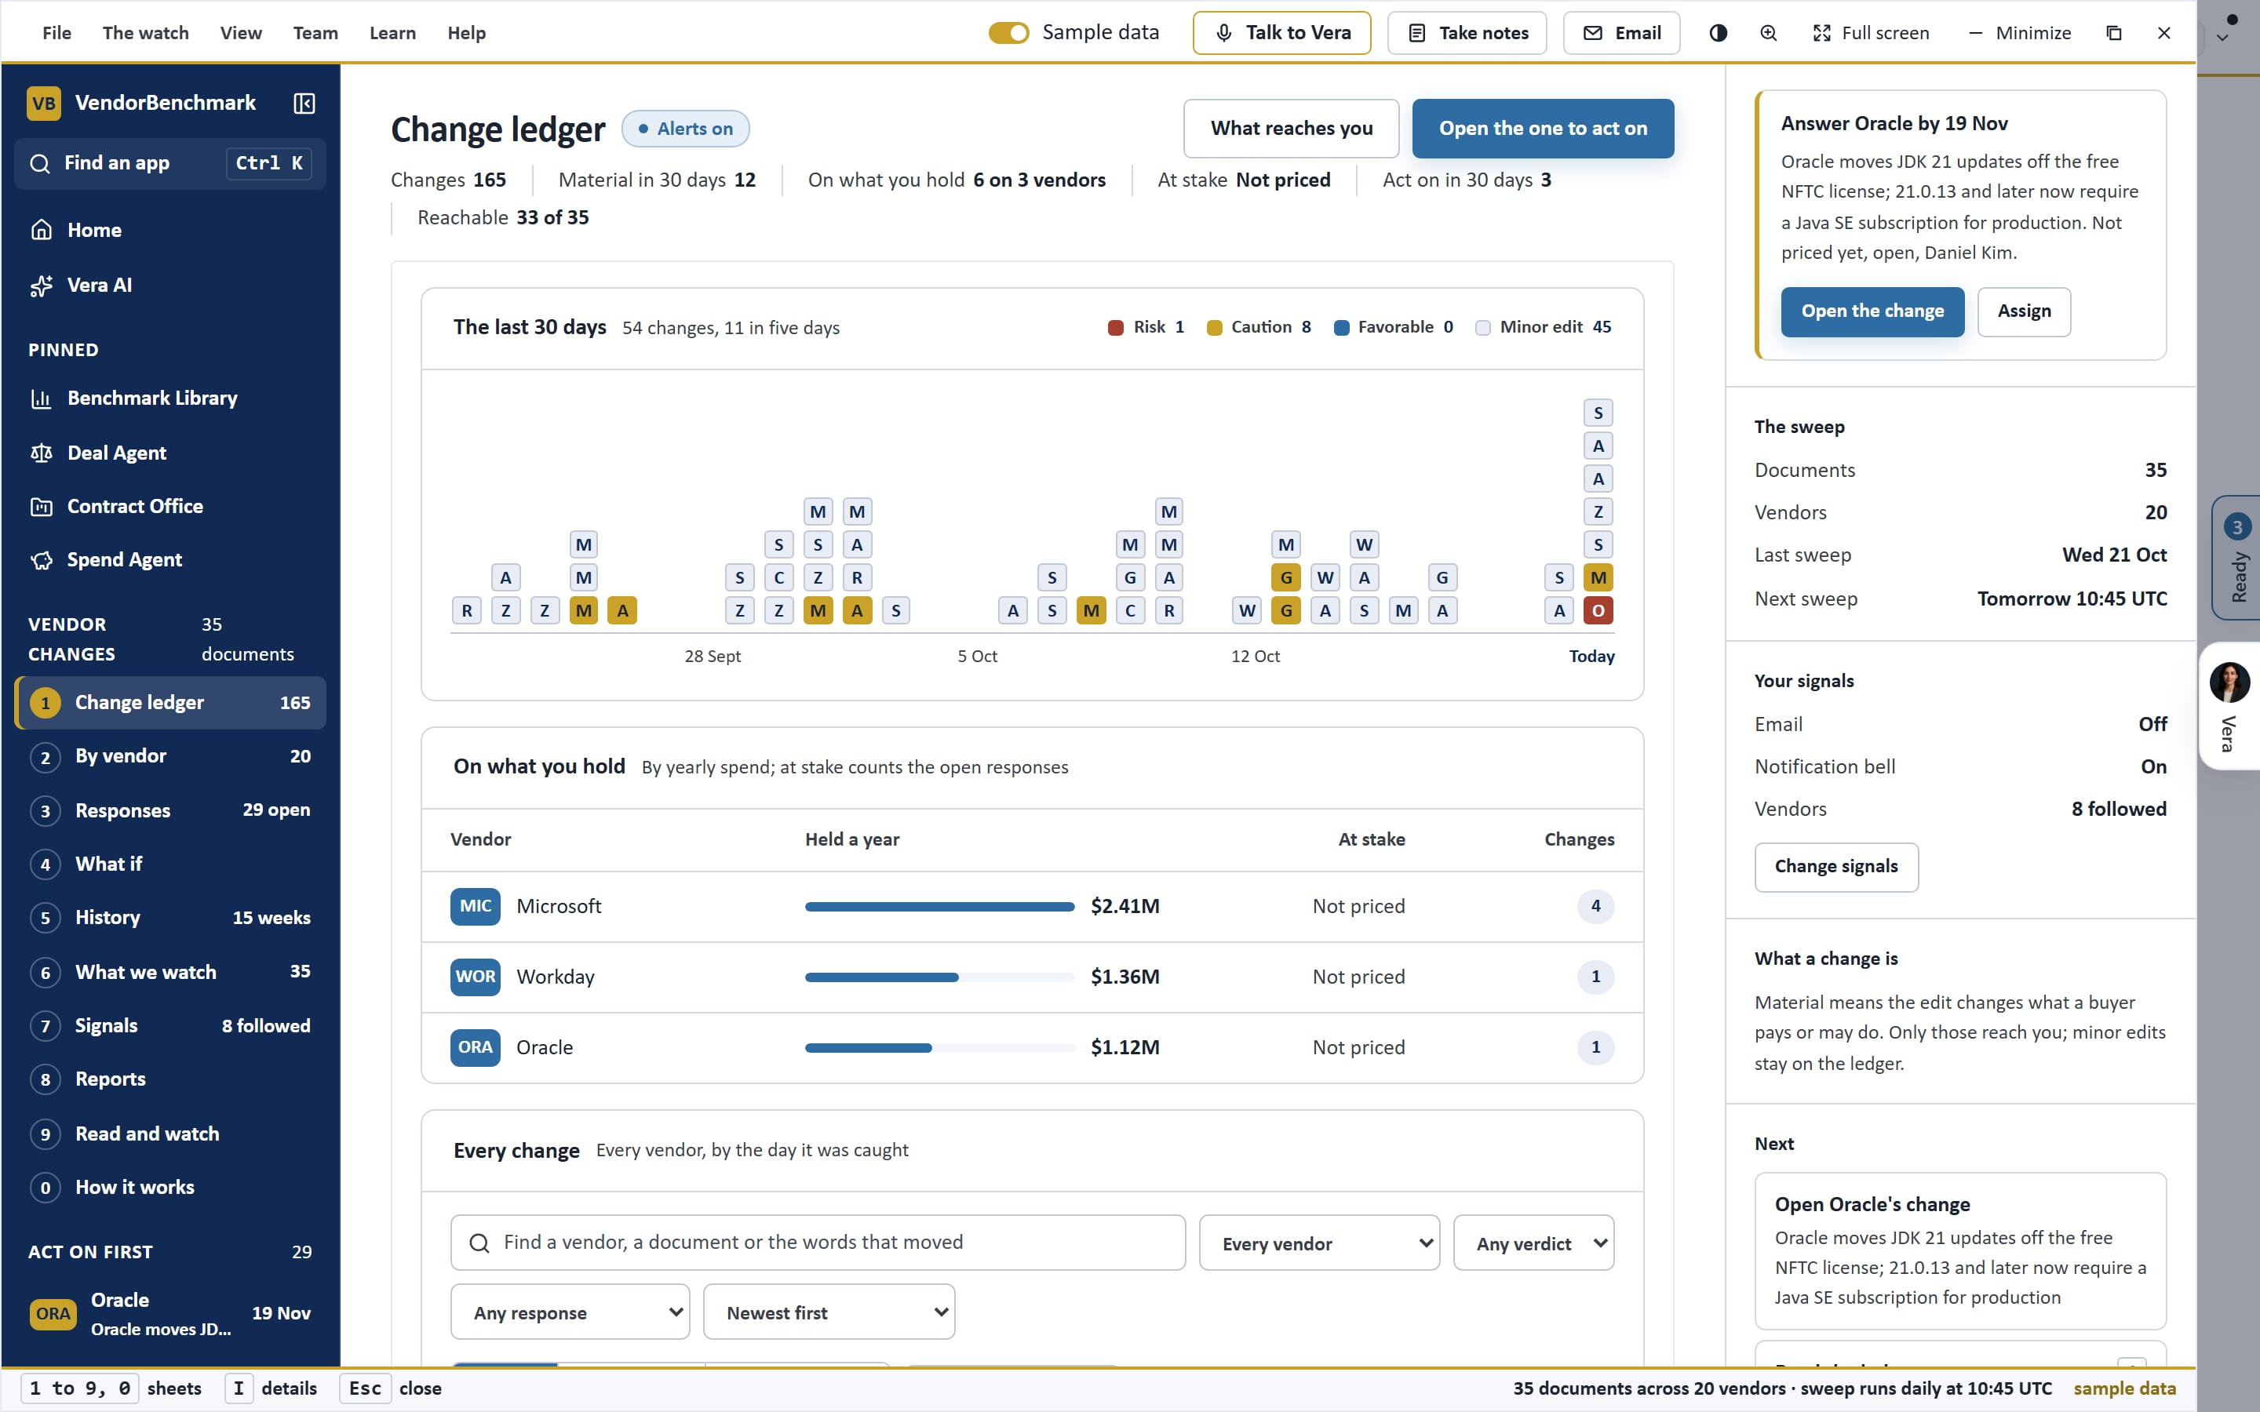Click Open the change button
This screenshot has width=2260, height=1412.
(1872, 312)
